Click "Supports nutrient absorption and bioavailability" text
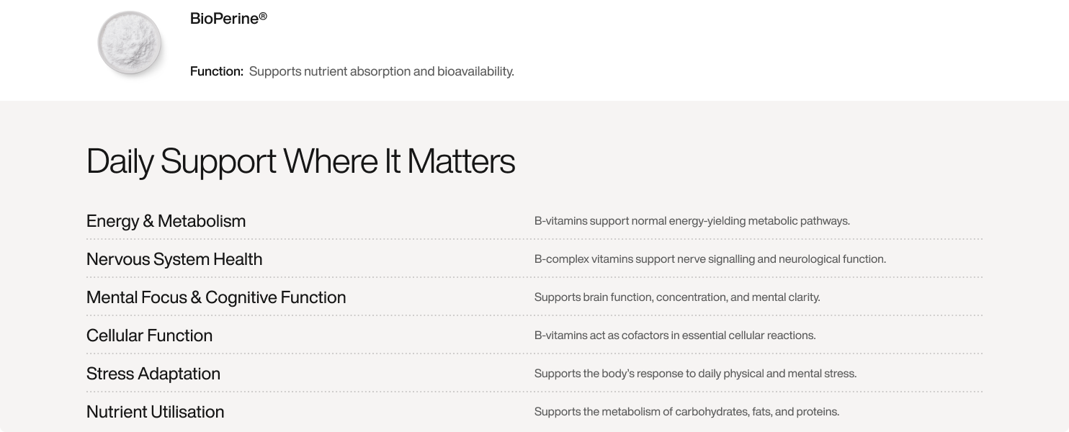Viewport: 1069px width, 432px height. [x=381, y=71]
